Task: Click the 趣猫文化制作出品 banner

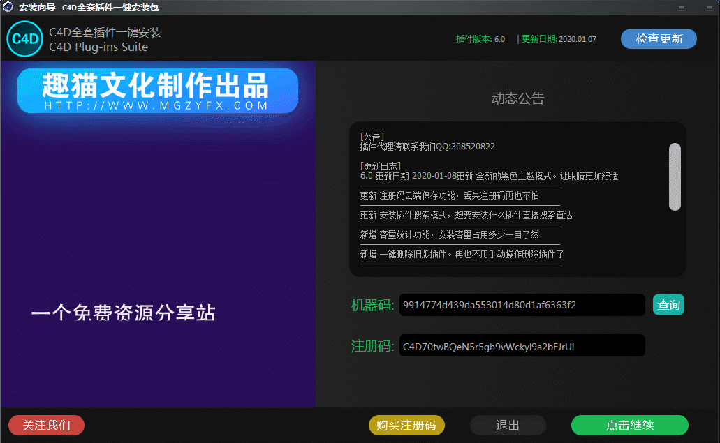Action: (x=158, y=91)
